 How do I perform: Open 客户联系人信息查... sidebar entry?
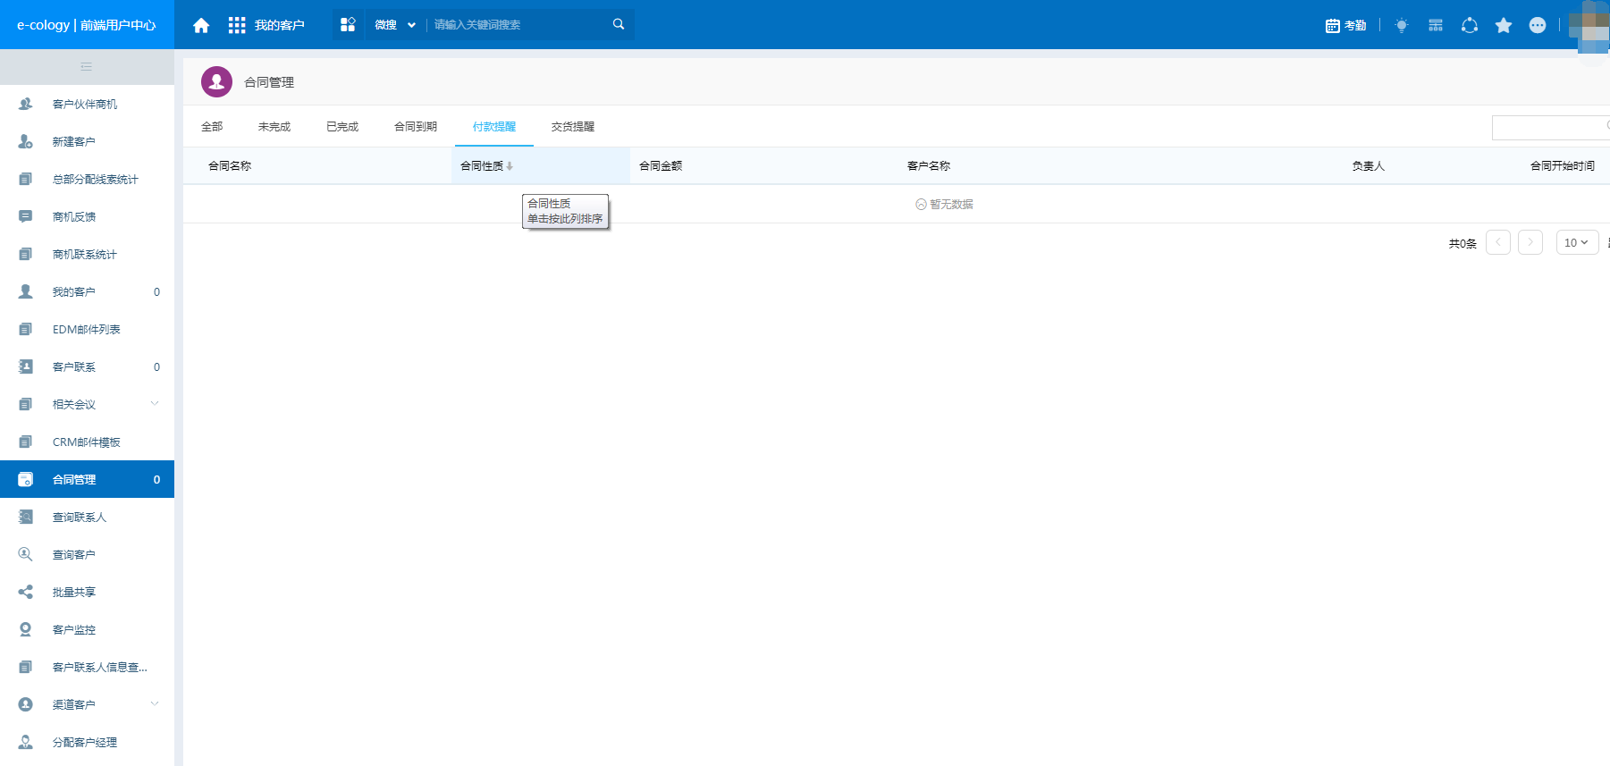[87, 668]
